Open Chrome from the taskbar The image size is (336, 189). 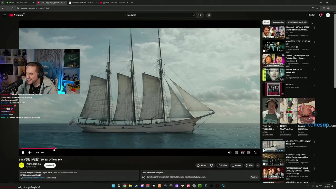[125, 186]
